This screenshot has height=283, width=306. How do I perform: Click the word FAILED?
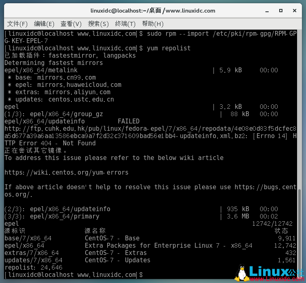coord(129,121)
